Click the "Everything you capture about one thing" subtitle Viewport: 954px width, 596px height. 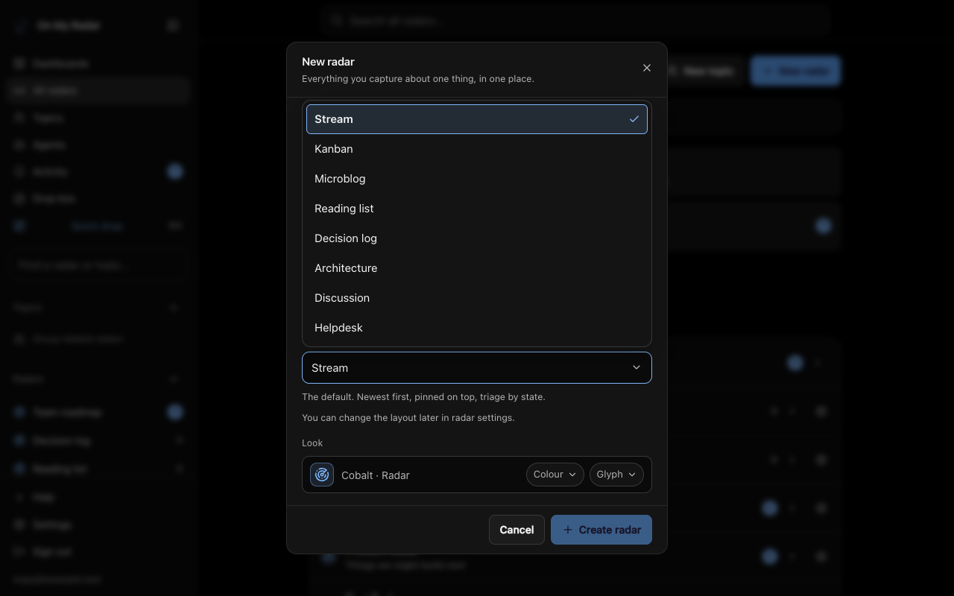tap(418, 79)
